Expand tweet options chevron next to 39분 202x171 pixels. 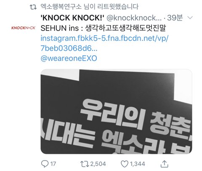click(x=190, y=18)
